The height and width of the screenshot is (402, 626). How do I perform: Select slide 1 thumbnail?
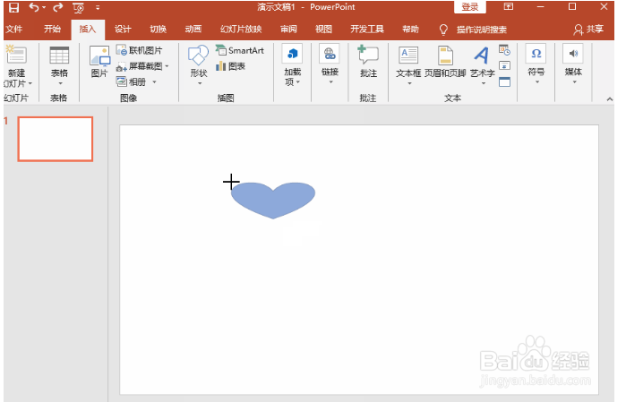coord(56,139)
